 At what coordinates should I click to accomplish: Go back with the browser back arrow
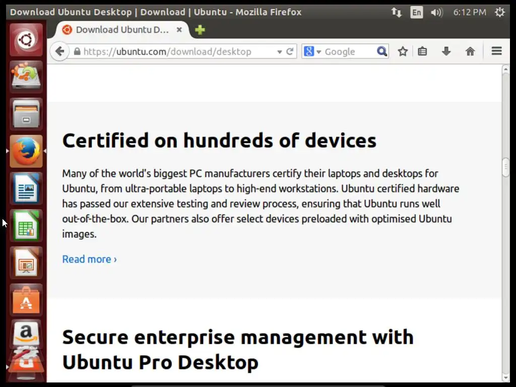pyautogui.click(x=59, y=51)
